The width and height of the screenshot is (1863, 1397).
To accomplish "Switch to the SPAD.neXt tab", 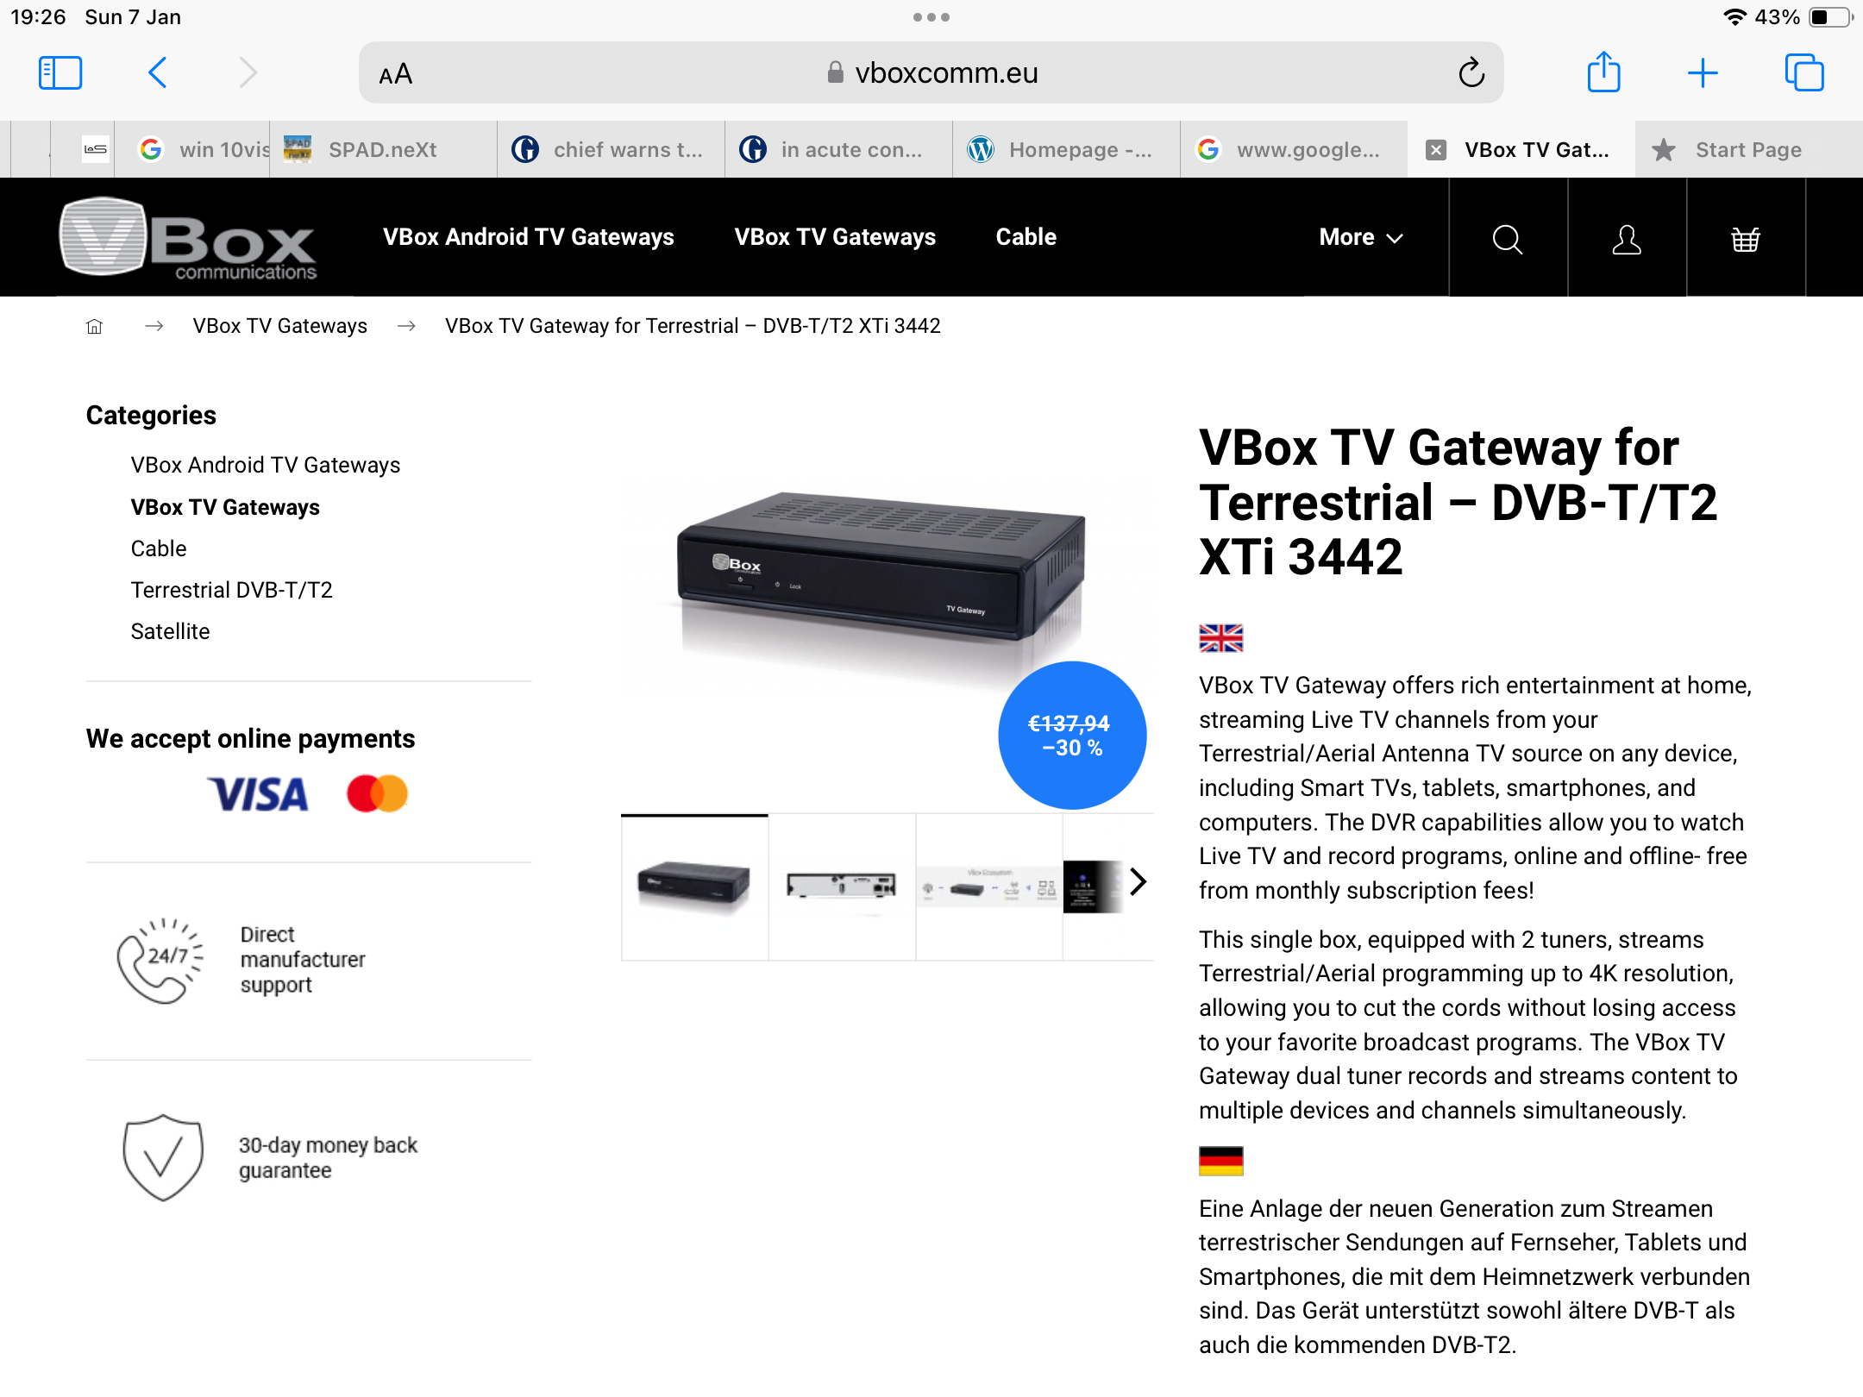I will (x=383, y=150).
